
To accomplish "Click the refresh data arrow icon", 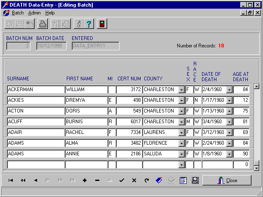I will click(x=146, y=181).
